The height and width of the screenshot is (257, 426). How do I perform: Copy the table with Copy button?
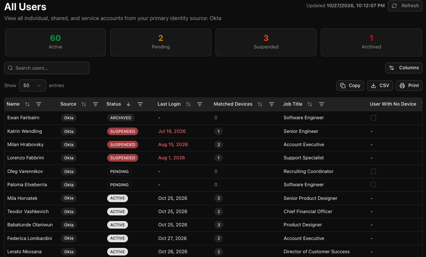pos(350,86)
